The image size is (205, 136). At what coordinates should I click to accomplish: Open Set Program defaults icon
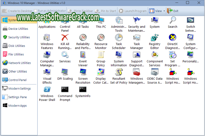173,59
